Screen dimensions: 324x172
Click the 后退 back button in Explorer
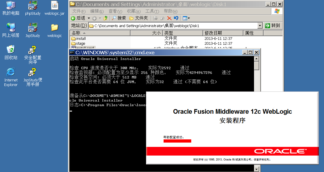pos(78,18)
